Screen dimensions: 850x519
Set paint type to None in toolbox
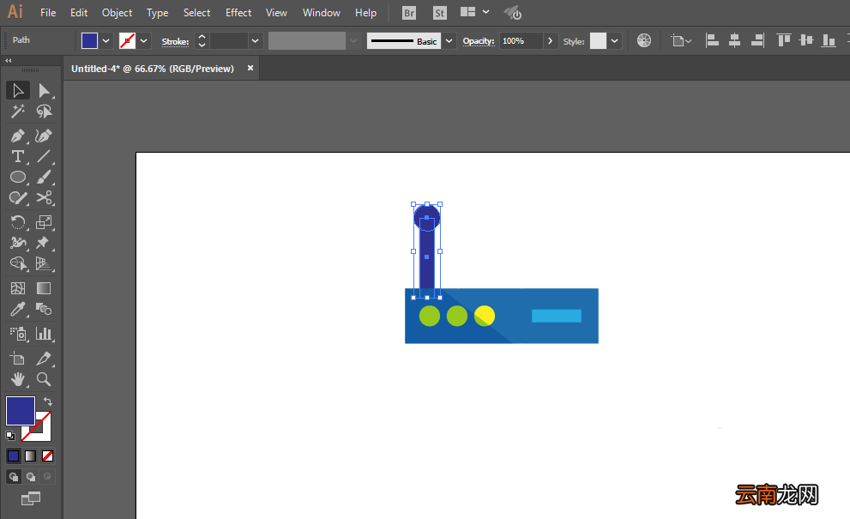point(48,456)
